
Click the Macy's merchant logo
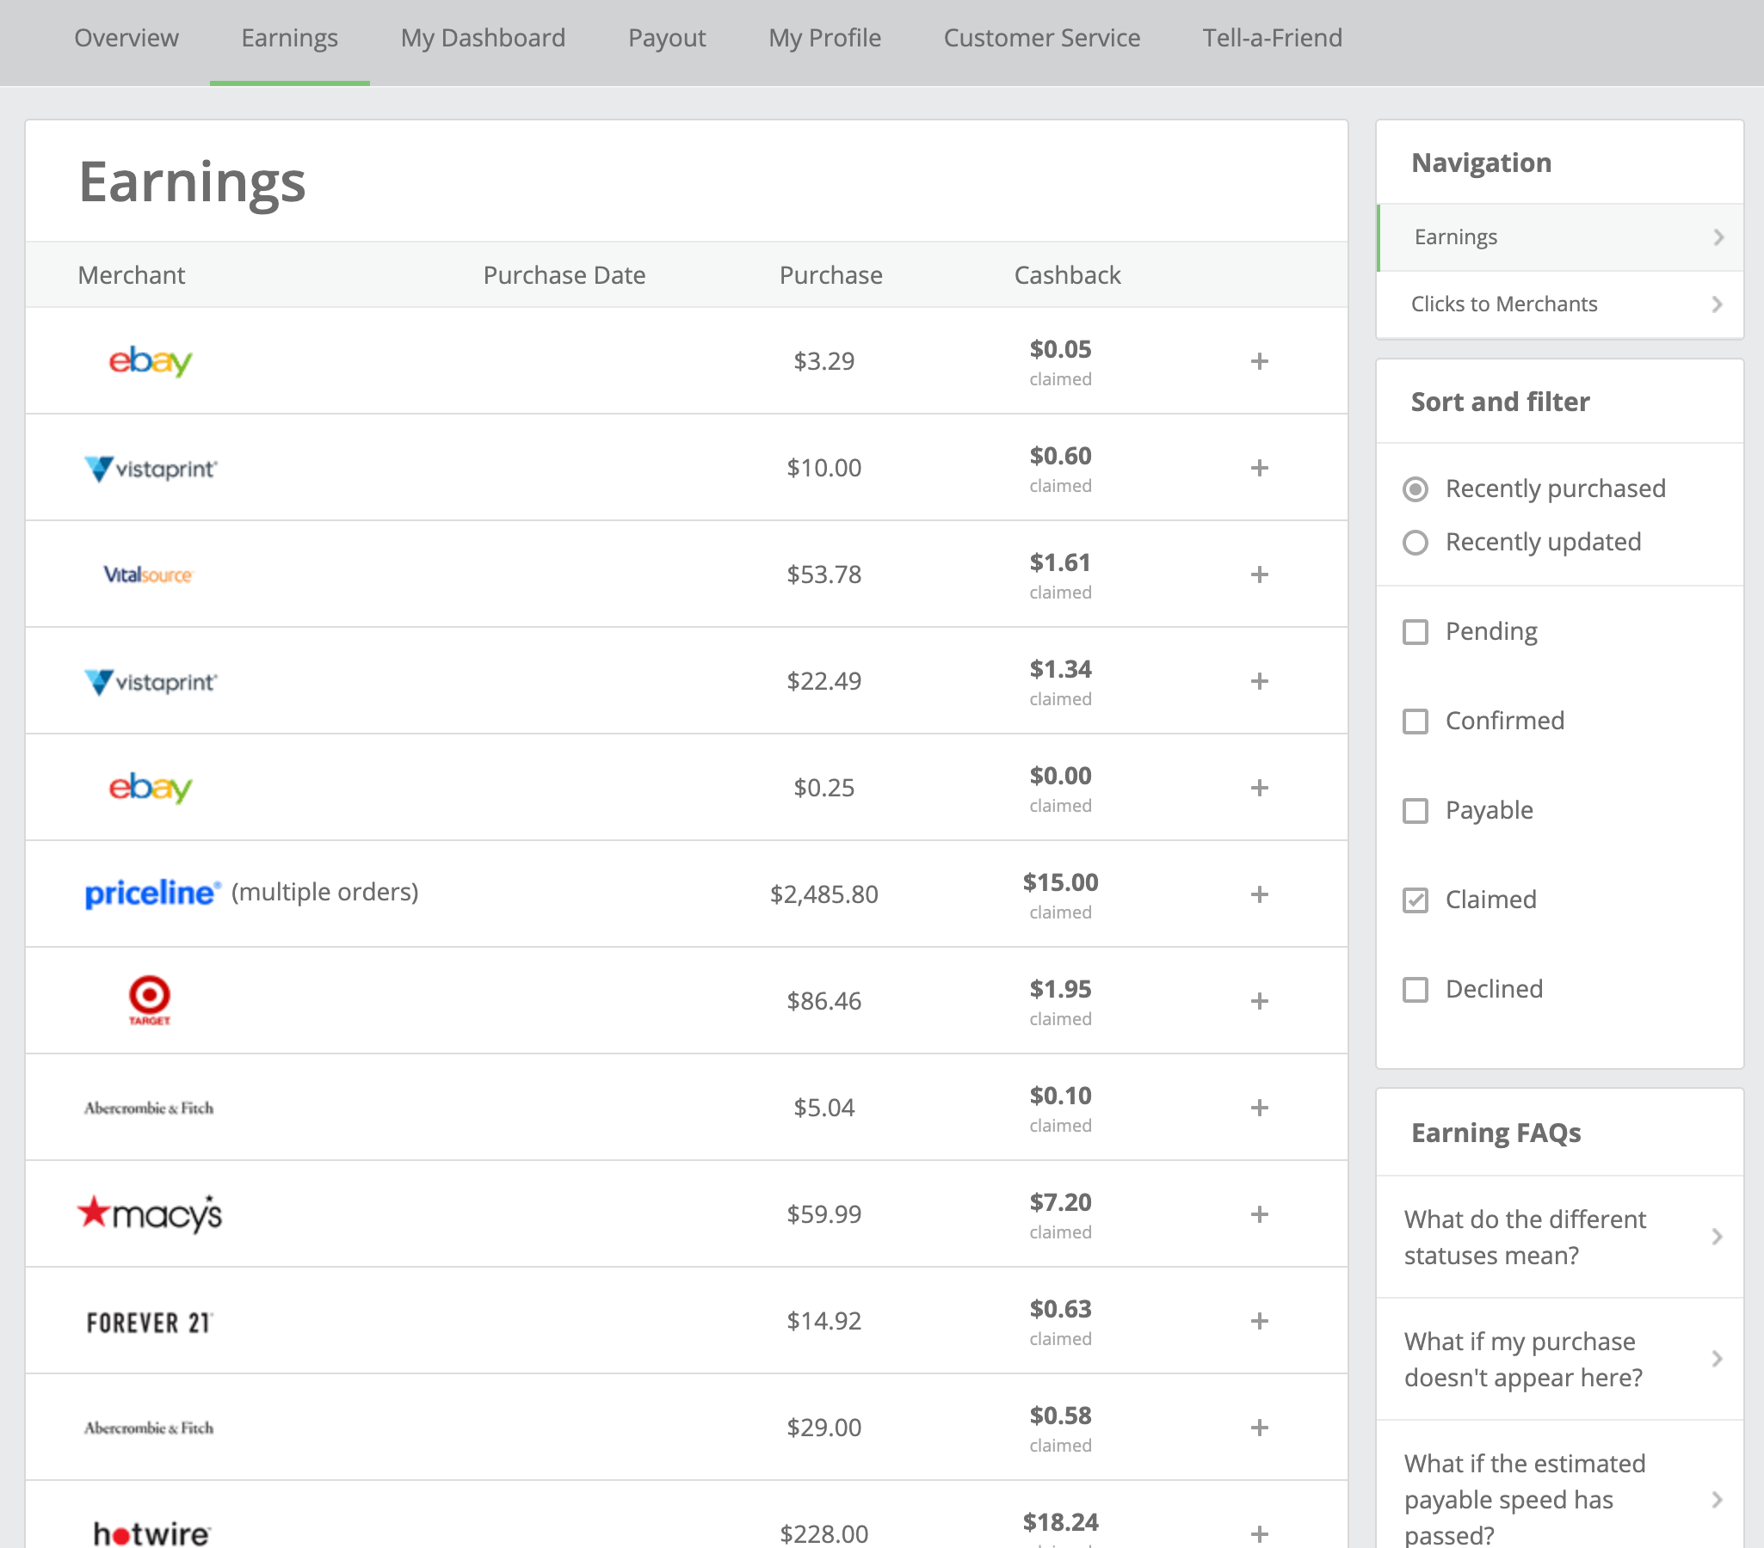(x=151, y=1213)
